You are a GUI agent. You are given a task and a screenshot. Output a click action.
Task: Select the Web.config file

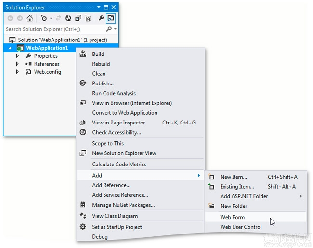pos(48,72)
